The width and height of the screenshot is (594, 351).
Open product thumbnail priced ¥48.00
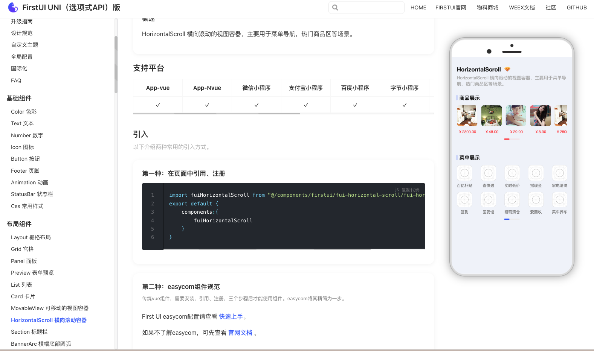pyautogui.click(x=492, y=115)
